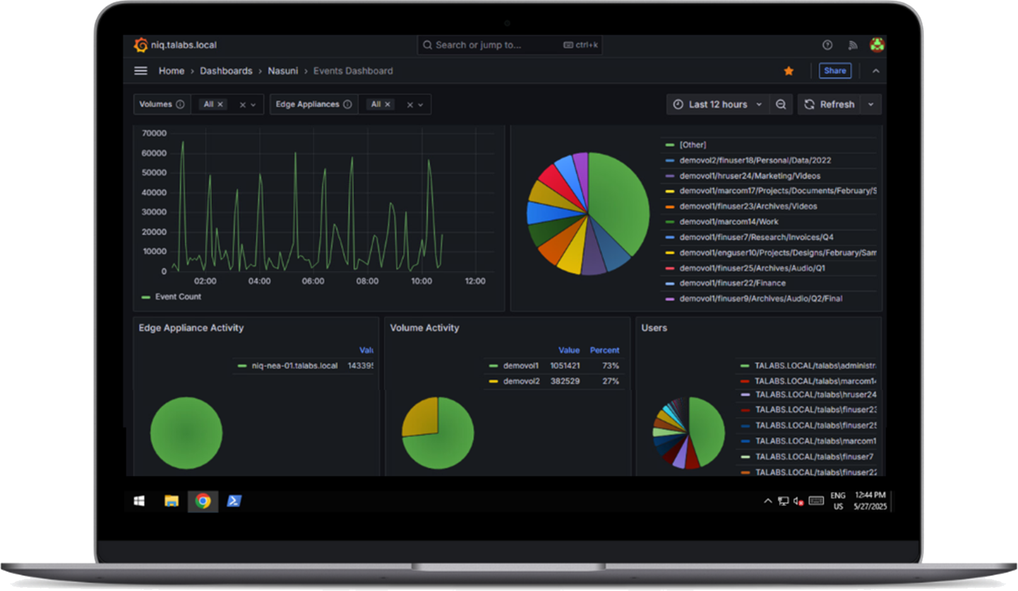Click the help icon in the top bar
Screen dimensions: 1018x591
(827, 45)
